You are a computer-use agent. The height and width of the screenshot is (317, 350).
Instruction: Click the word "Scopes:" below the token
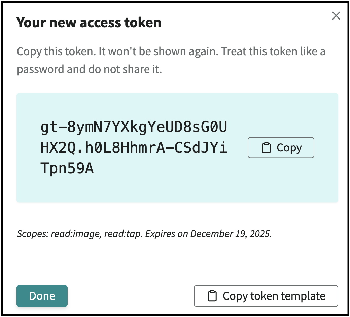33,234
